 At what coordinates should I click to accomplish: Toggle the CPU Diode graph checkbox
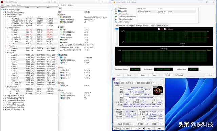[165, 29]
